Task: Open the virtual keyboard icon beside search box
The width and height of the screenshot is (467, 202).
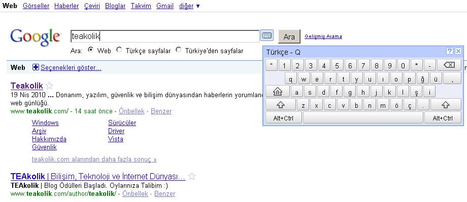Action: click(x=266, y=35)
